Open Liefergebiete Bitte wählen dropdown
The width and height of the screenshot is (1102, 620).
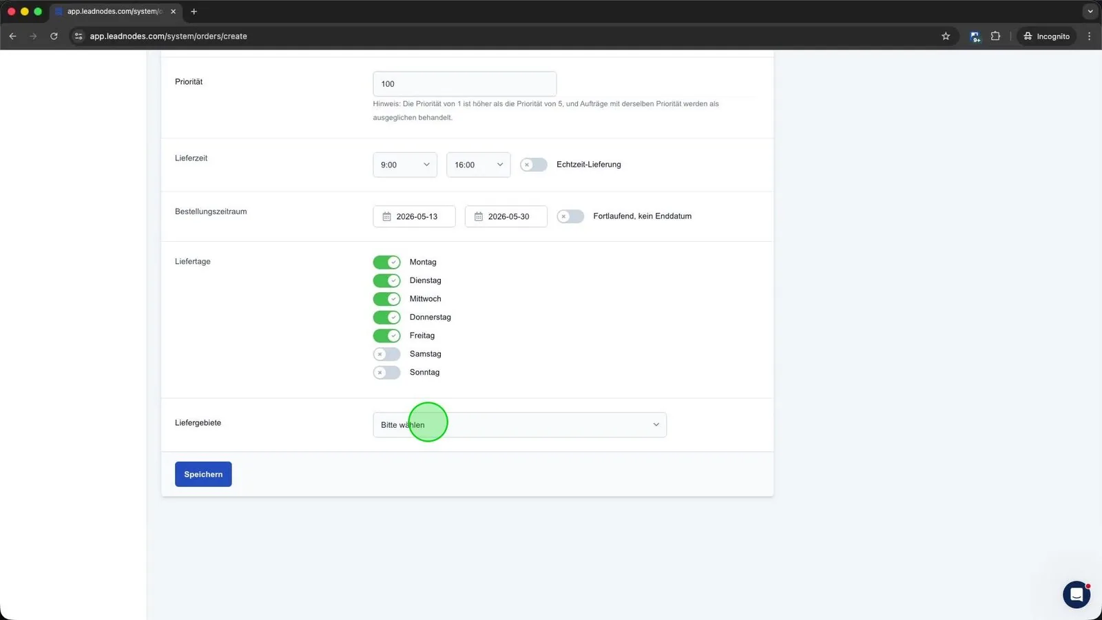[519, 424]
